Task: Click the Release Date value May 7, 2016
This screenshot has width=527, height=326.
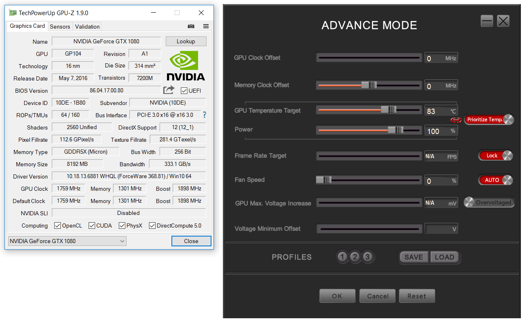Action: tap(73, 78)
